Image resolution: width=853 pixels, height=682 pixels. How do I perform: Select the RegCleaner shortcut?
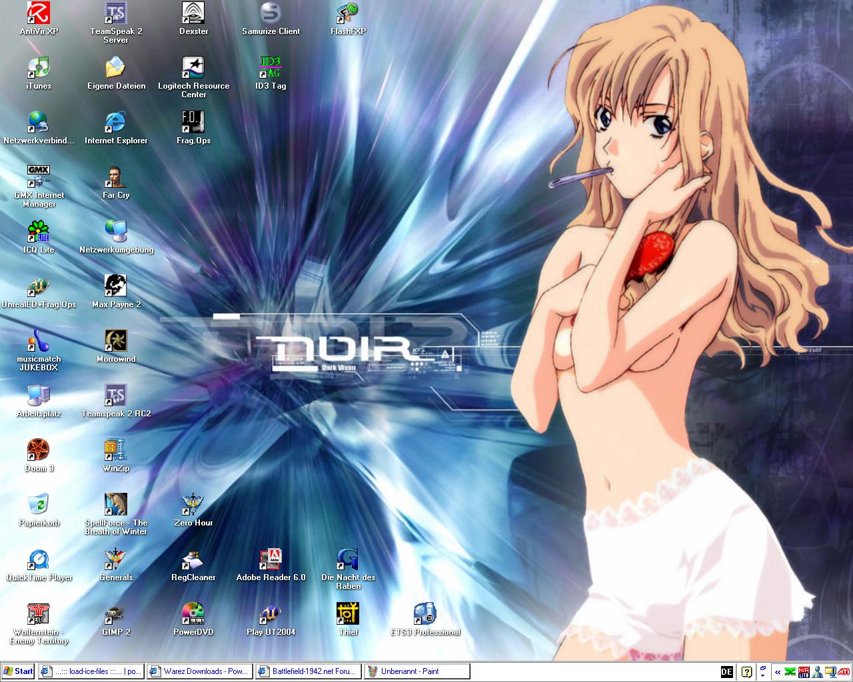pyautogui.click(x=193, y=565)
